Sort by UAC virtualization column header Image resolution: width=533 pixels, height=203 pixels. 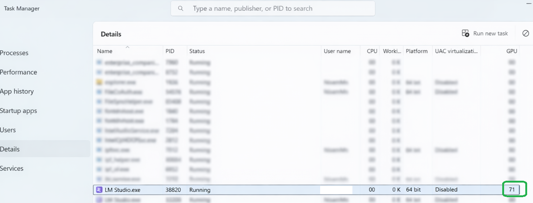[456, 51]
